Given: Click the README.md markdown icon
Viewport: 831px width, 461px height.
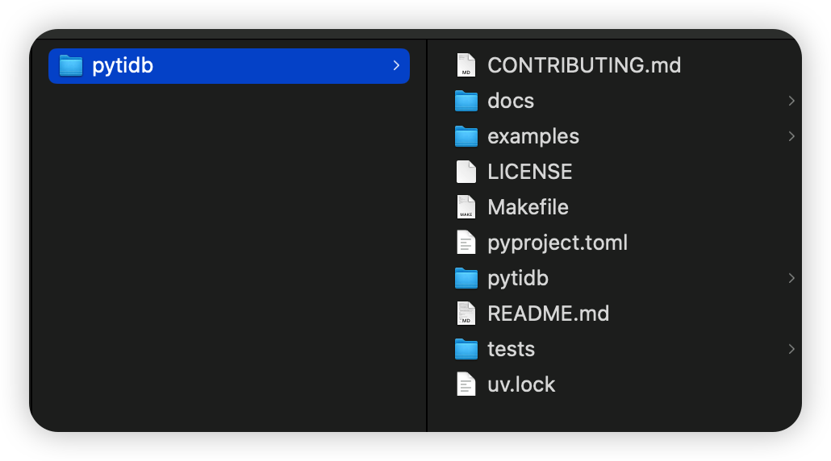Looking at the screenshot, I should tap(466, 314).
